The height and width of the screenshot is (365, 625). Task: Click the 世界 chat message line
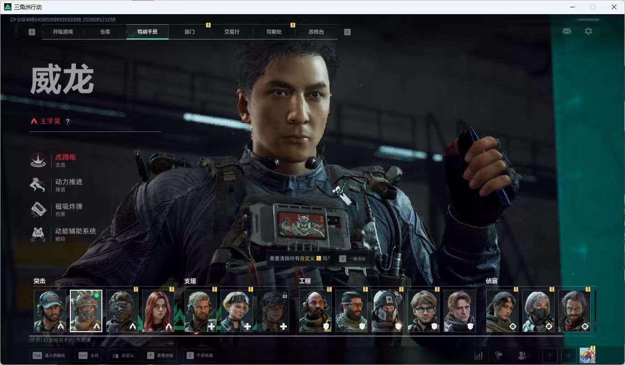tap(60, 340)
